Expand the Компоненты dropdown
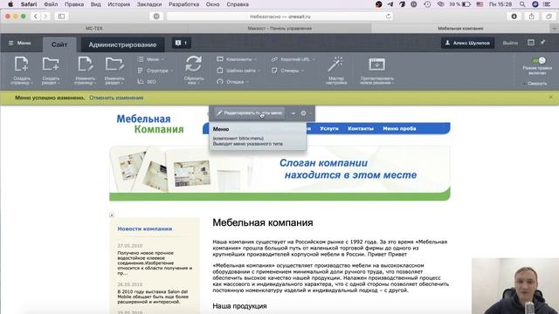The height and width of the screenshot is (314, 559). pyautogui.click(x=237, y=59)
